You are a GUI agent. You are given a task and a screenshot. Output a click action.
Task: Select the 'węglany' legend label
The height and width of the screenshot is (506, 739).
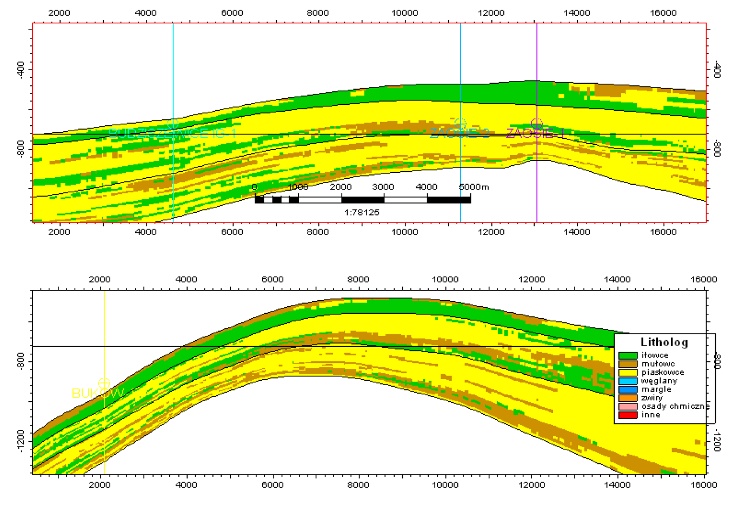(659, 381)
